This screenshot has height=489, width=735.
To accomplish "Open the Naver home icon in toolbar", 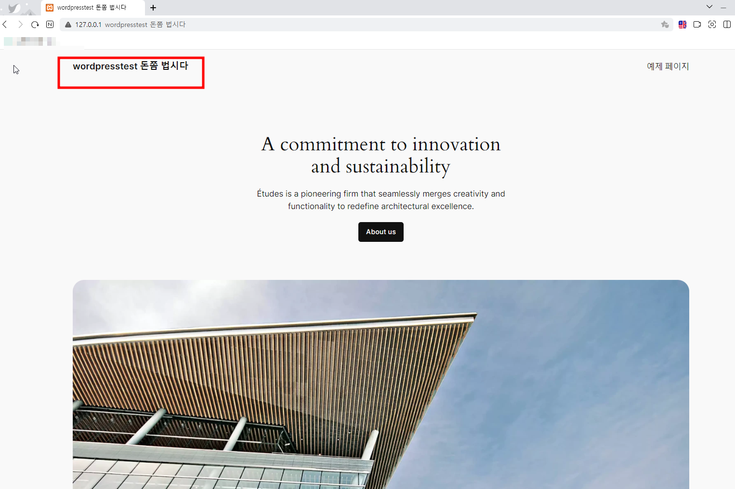I will click(x=50, y=25).
